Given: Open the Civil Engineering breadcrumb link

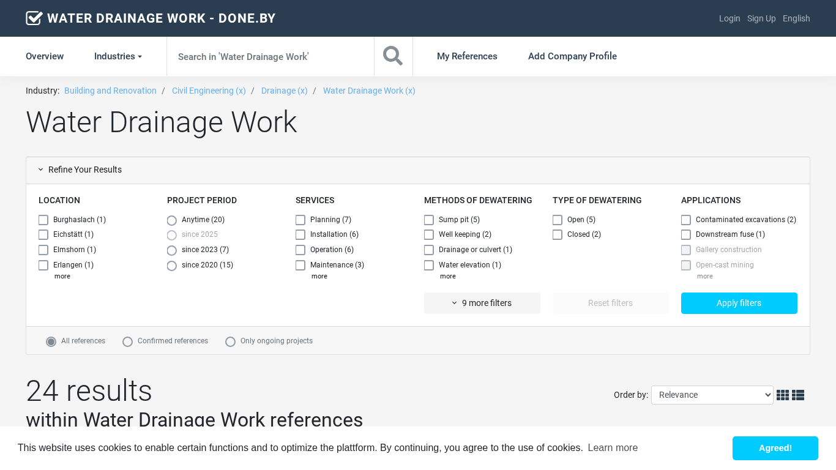Looking at the screenshot, I should 209,91.
